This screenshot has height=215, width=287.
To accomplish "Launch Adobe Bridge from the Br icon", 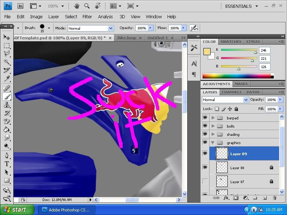I will pos(20,6).
